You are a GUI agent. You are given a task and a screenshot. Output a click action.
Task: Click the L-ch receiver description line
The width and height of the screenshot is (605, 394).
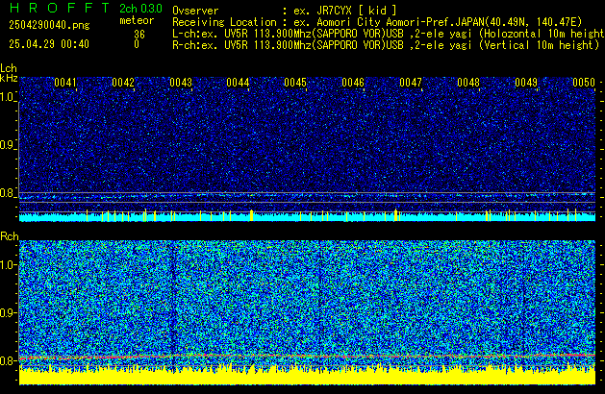(x=389, y=34)
